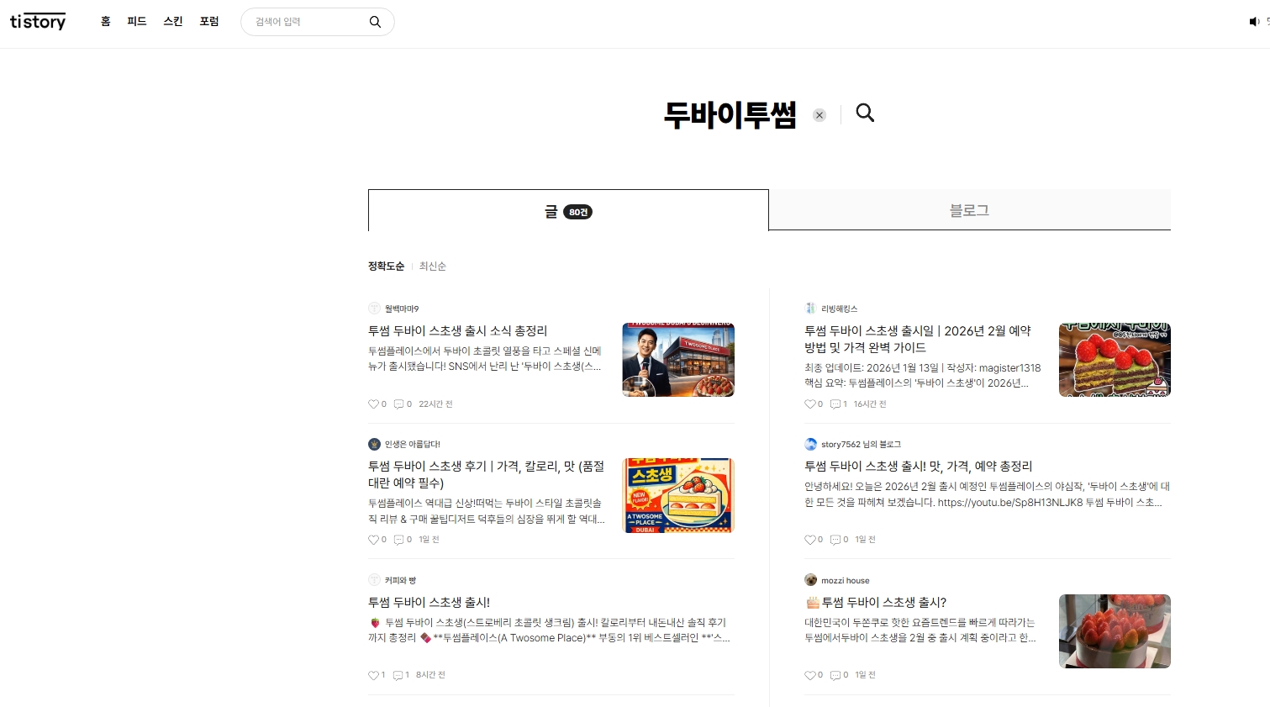Click strawberry cake photo thumbnail by mozzi house
This screenshot has width=1270, height=707.
click(x=1115, y=631)
